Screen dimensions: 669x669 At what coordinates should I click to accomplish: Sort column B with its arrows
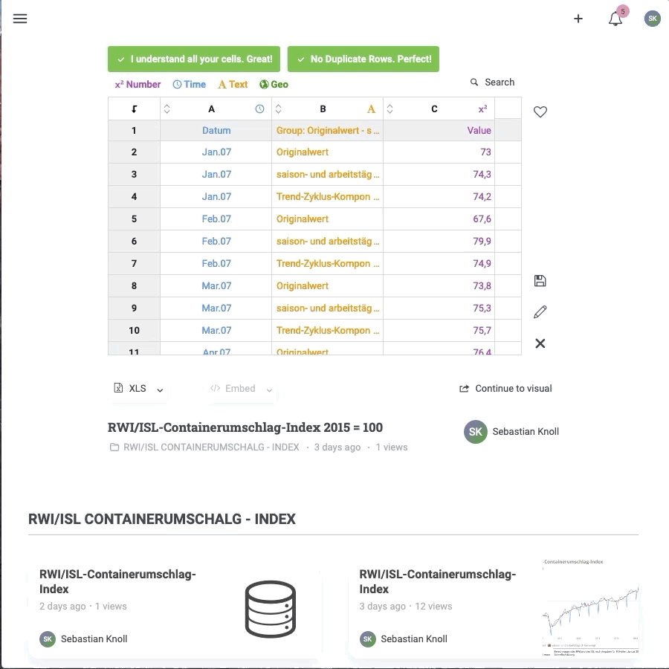[278, 109]
